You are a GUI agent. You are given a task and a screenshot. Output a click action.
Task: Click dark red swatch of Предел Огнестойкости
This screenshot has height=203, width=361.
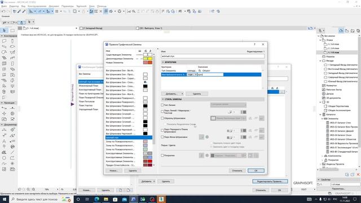point(150,165)
